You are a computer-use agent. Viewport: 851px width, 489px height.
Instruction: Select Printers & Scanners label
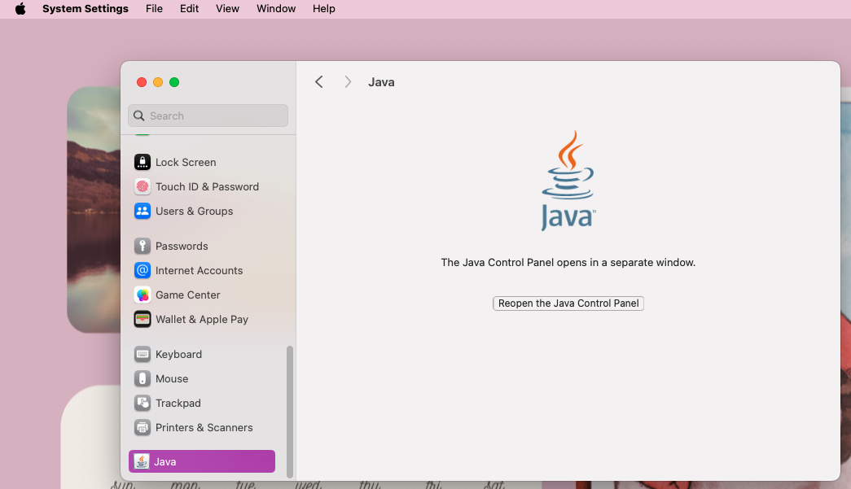(x=204, y=427)
